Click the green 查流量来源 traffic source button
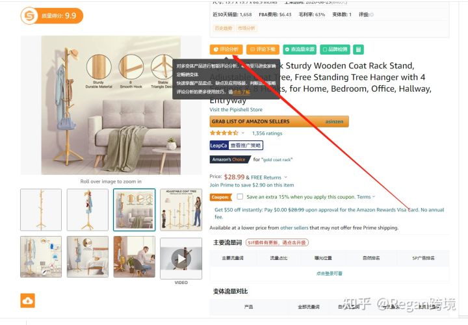Screen dimensions: 468x325 coord(300,49)
